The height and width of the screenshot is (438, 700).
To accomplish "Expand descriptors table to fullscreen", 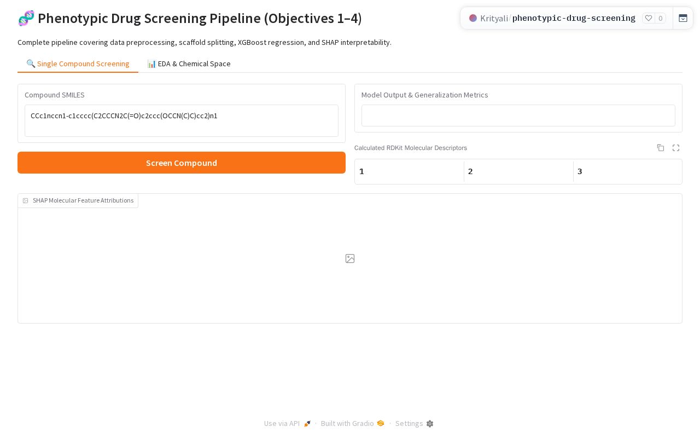I will tap(676, 148).
